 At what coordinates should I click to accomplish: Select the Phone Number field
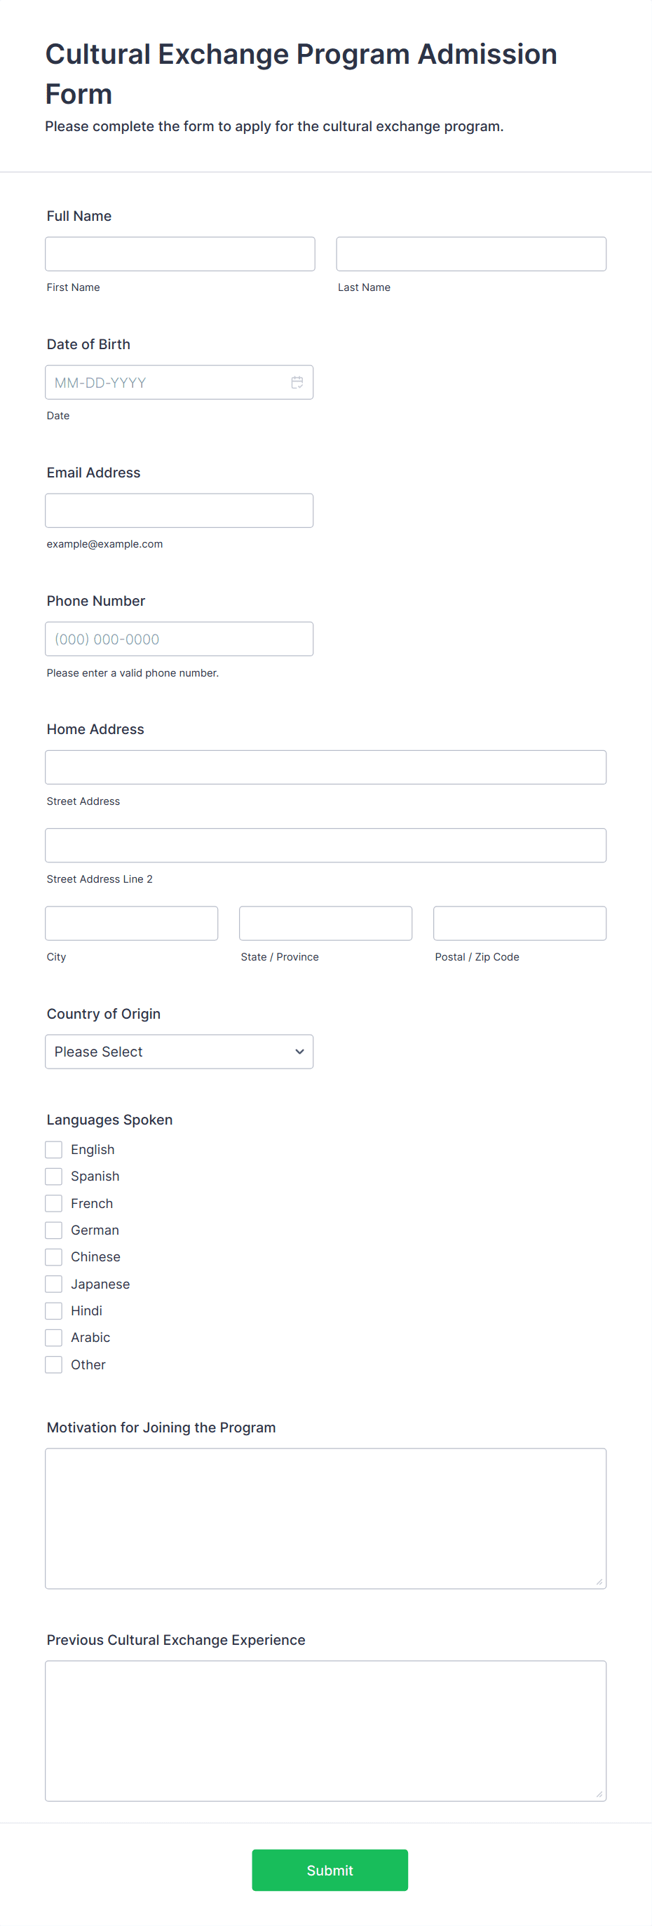coord(179,639)
